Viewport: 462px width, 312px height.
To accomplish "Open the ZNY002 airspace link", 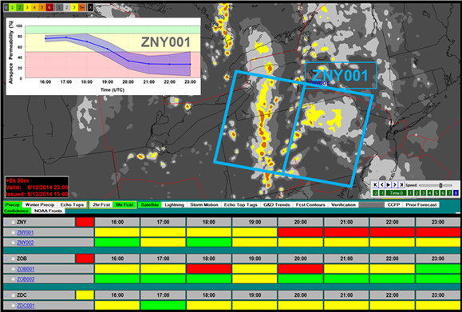I will pyautogui.click(x=25, y=243).
